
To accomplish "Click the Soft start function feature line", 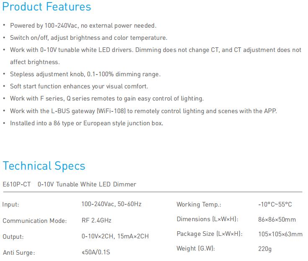I will tap(79, 86).
